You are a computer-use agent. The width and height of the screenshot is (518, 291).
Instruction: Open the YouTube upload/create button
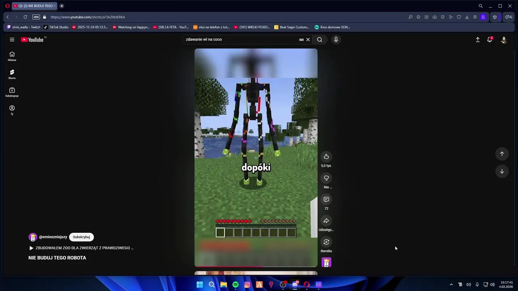tap(478, 40)
